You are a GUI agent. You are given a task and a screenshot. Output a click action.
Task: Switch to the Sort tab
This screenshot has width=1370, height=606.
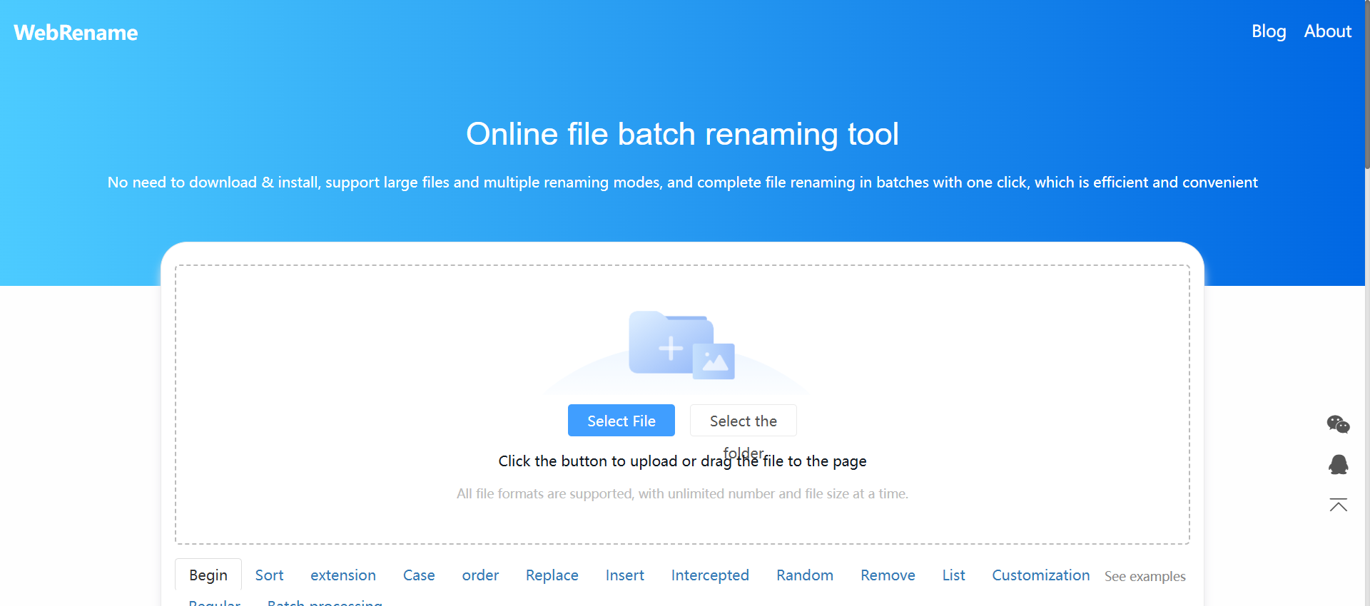[x=269, y=575]
